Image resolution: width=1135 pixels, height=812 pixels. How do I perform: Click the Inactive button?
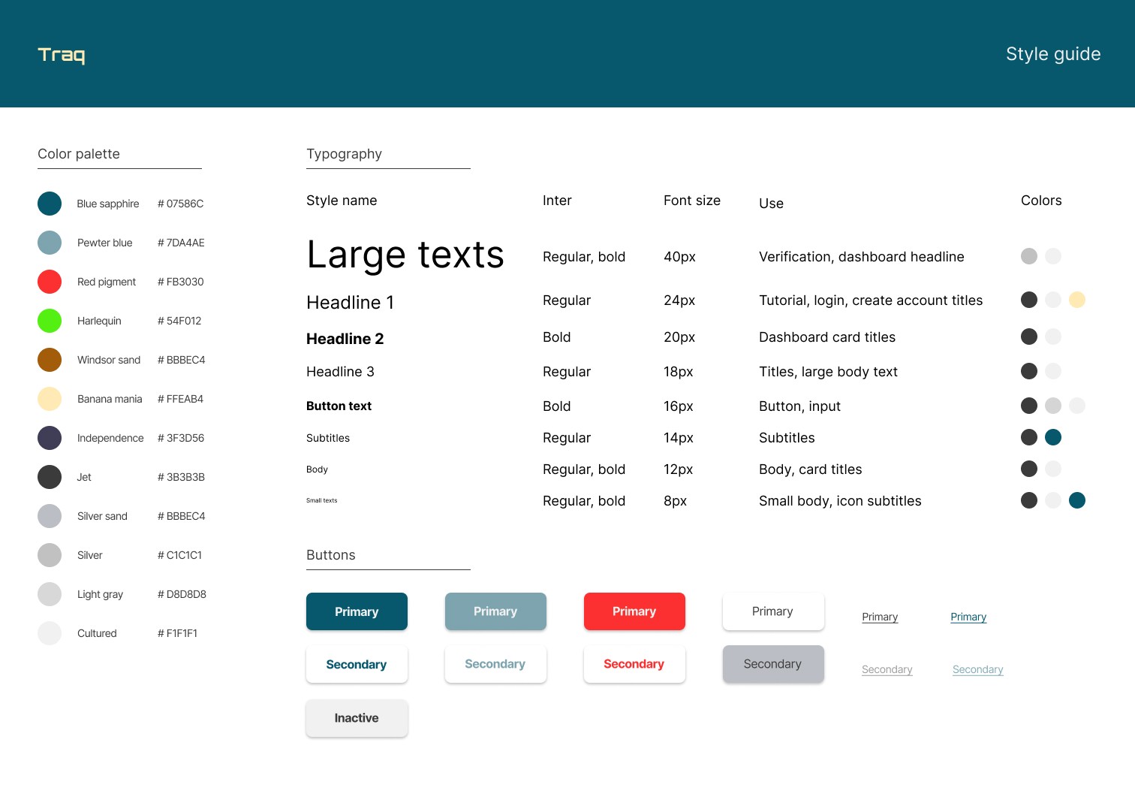click(357, 718)
